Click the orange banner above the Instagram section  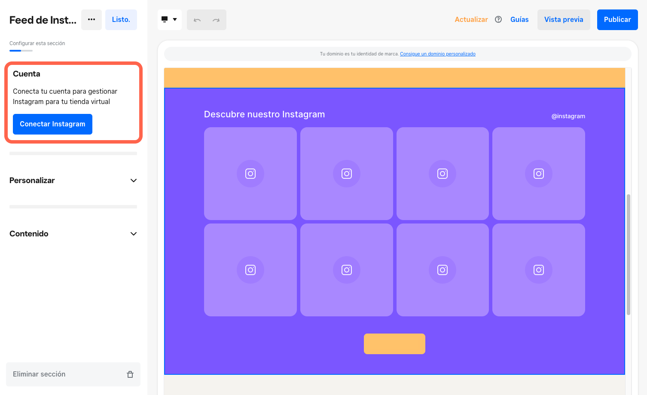point(394,78)
